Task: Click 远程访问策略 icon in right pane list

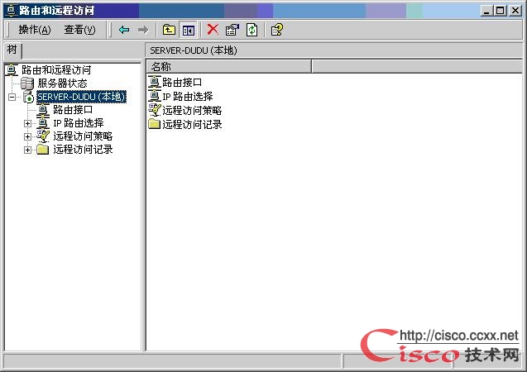Action: [x=155, y=110]
